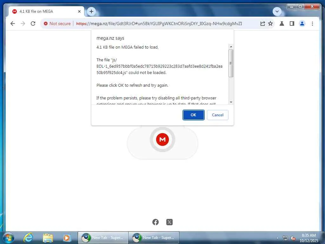
Task: Click Cancel in the mega.nz dialog
Action: [218, 115]
